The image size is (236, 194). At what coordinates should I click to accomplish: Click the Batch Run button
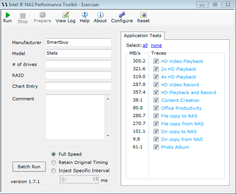(x=29, y=167)
